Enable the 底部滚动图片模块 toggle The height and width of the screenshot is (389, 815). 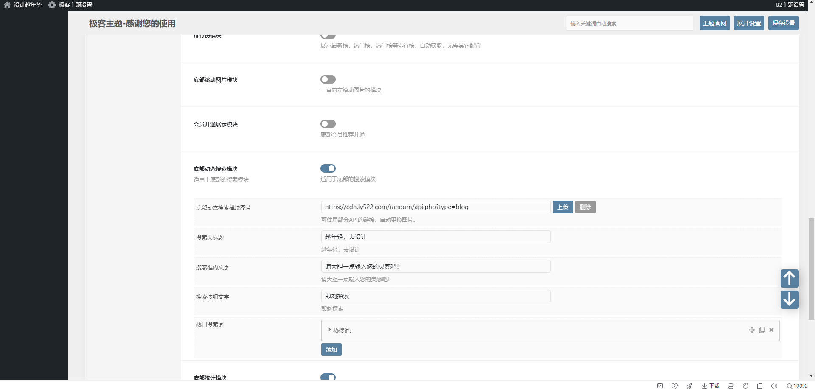(x=328, y=79)
